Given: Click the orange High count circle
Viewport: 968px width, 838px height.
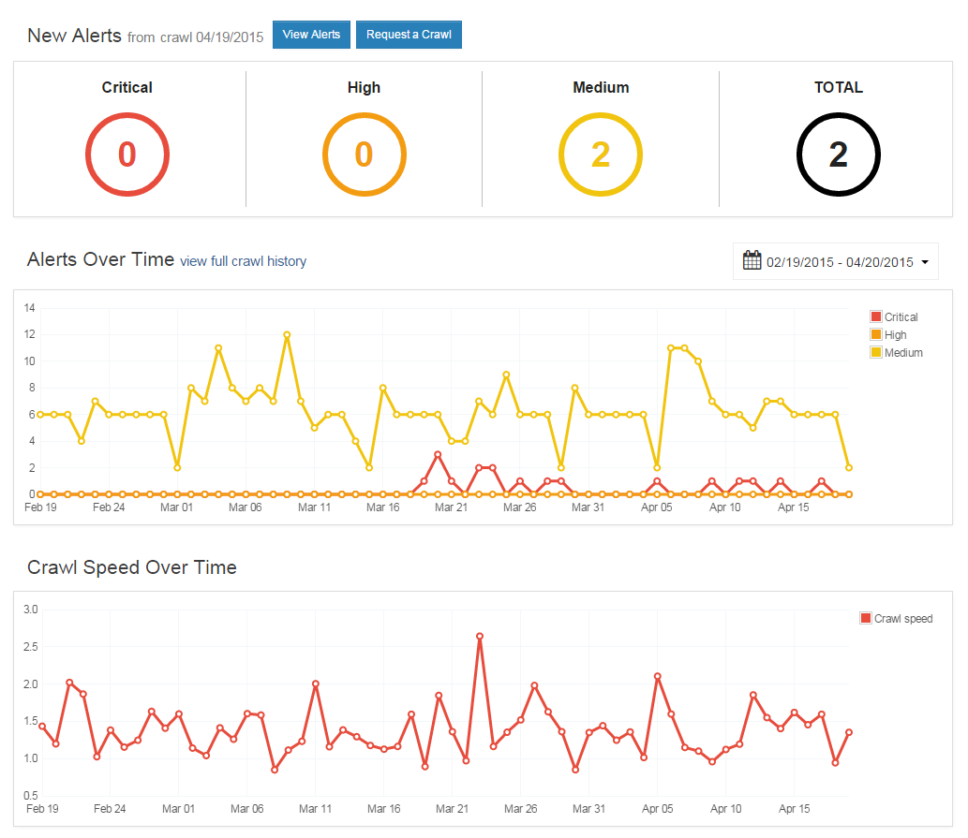Looking at the screenshot, I should (365, 154).
